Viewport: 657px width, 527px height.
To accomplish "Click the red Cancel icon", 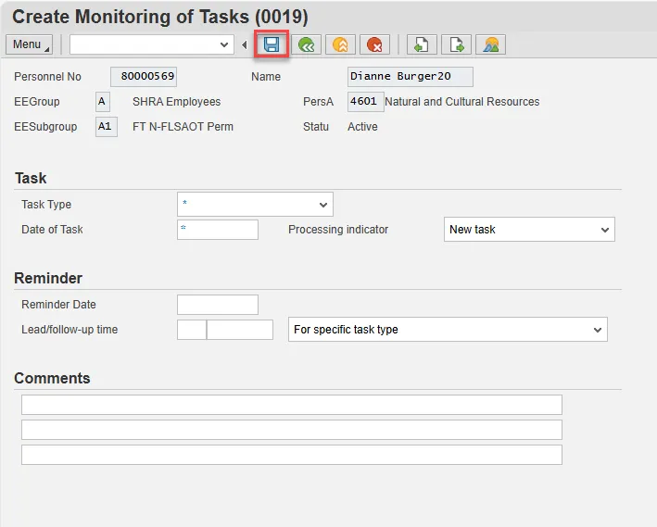I will click(x=374, y=44).
